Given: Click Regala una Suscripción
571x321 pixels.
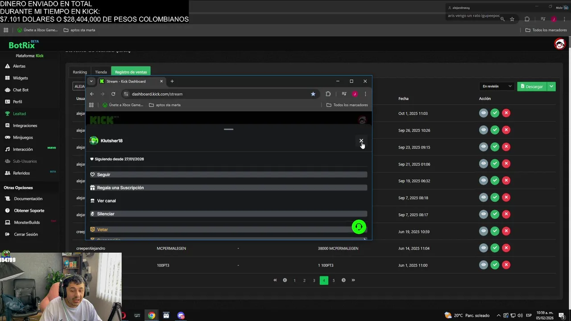Looking at the screenshot, I should 228,188.
